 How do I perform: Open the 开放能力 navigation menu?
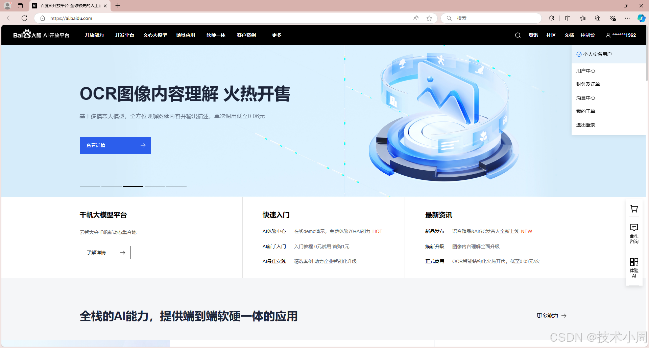tap(94, 35)
